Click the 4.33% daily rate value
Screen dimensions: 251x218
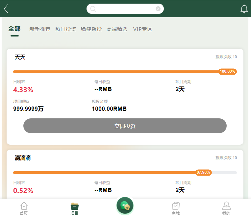pyautogui.click(x=23, y=90)
